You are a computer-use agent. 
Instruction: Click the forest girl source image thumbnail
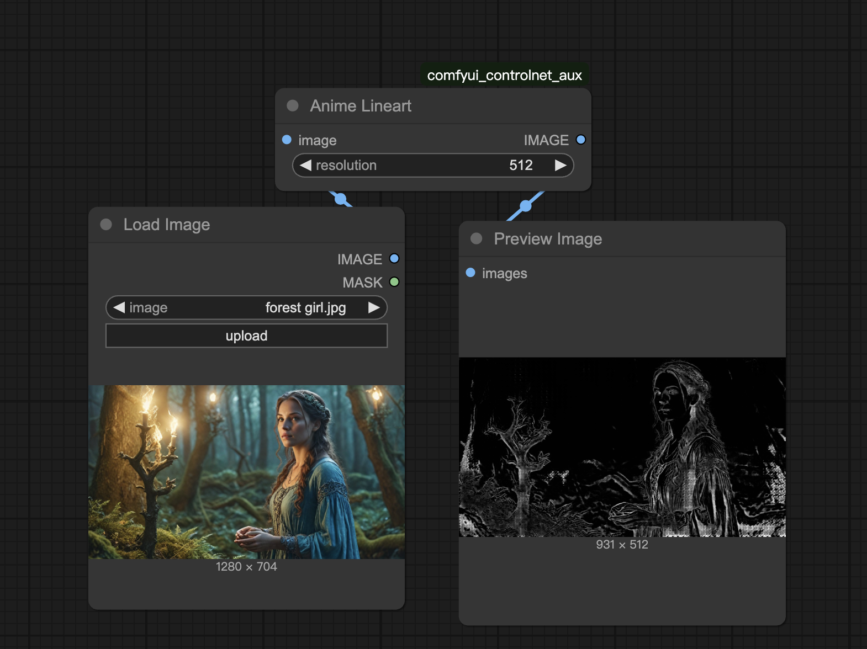point(246,472)
